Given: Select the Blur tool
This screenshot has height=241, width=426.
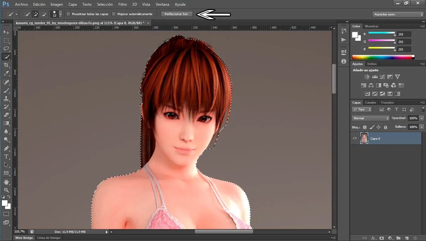Looking at the screenshot, I should click(x=6, y=131).
